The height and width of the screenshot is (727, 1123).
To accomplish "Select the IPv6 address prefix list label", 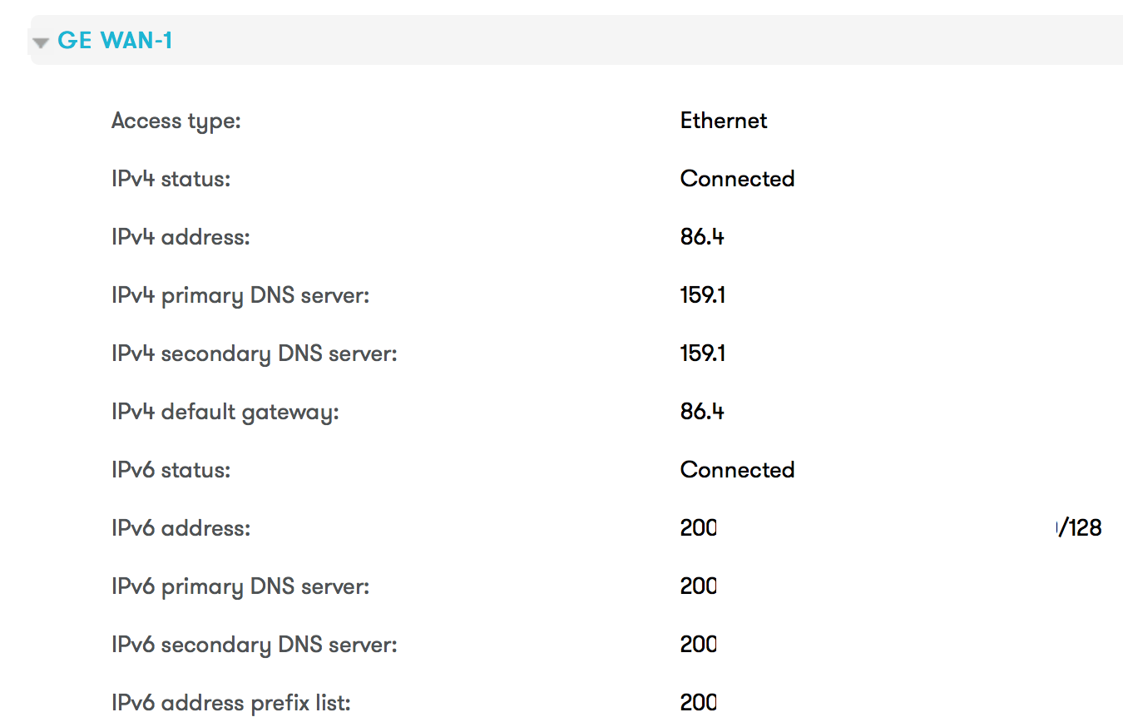I will click(230, 704).
